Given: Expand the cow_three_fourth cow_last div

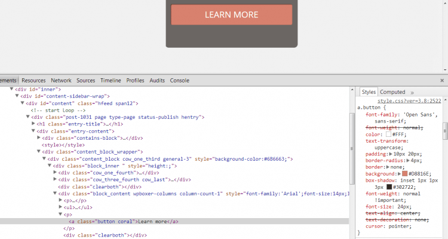Looking at the screenshot, I should click(x=55, y=179).
